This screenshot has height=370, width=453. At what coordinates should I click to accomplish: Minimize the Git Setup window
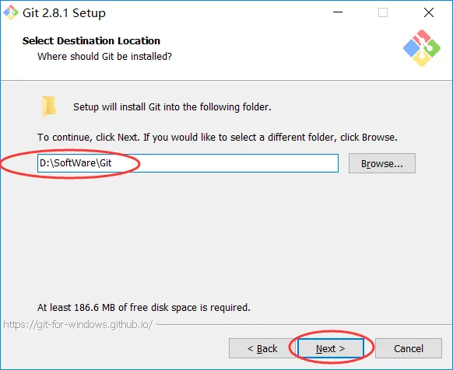click(x=338, y=12)
